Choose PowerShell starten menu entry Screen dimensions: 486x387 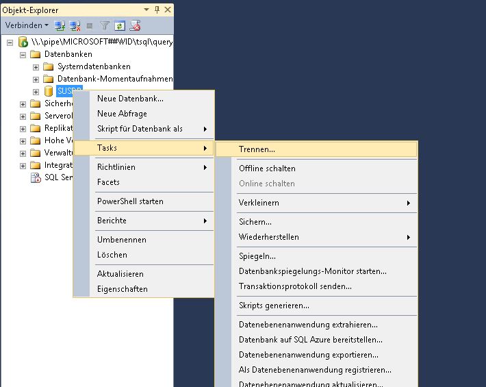pyautogui.click(x=144, y=201)
